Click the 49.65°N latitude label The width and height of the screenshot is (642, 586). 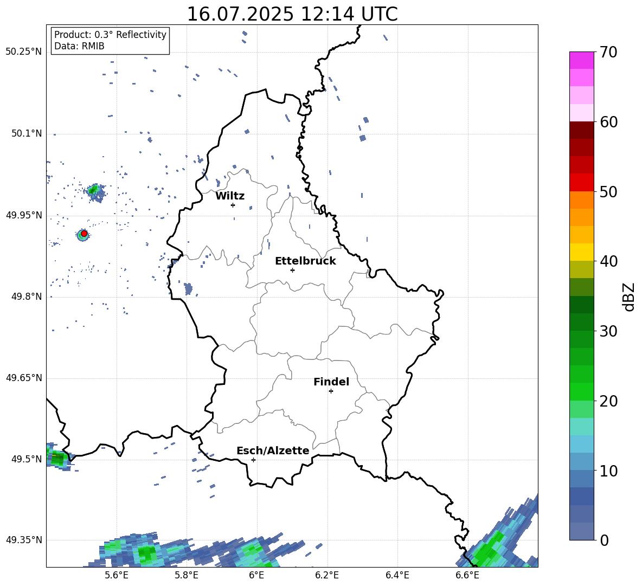point(24,377)
